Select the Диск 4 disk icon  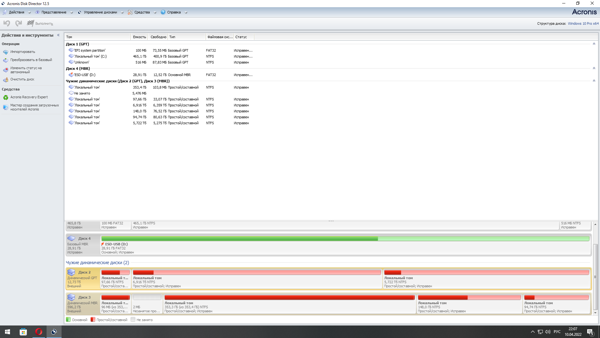tap(71, 238)
